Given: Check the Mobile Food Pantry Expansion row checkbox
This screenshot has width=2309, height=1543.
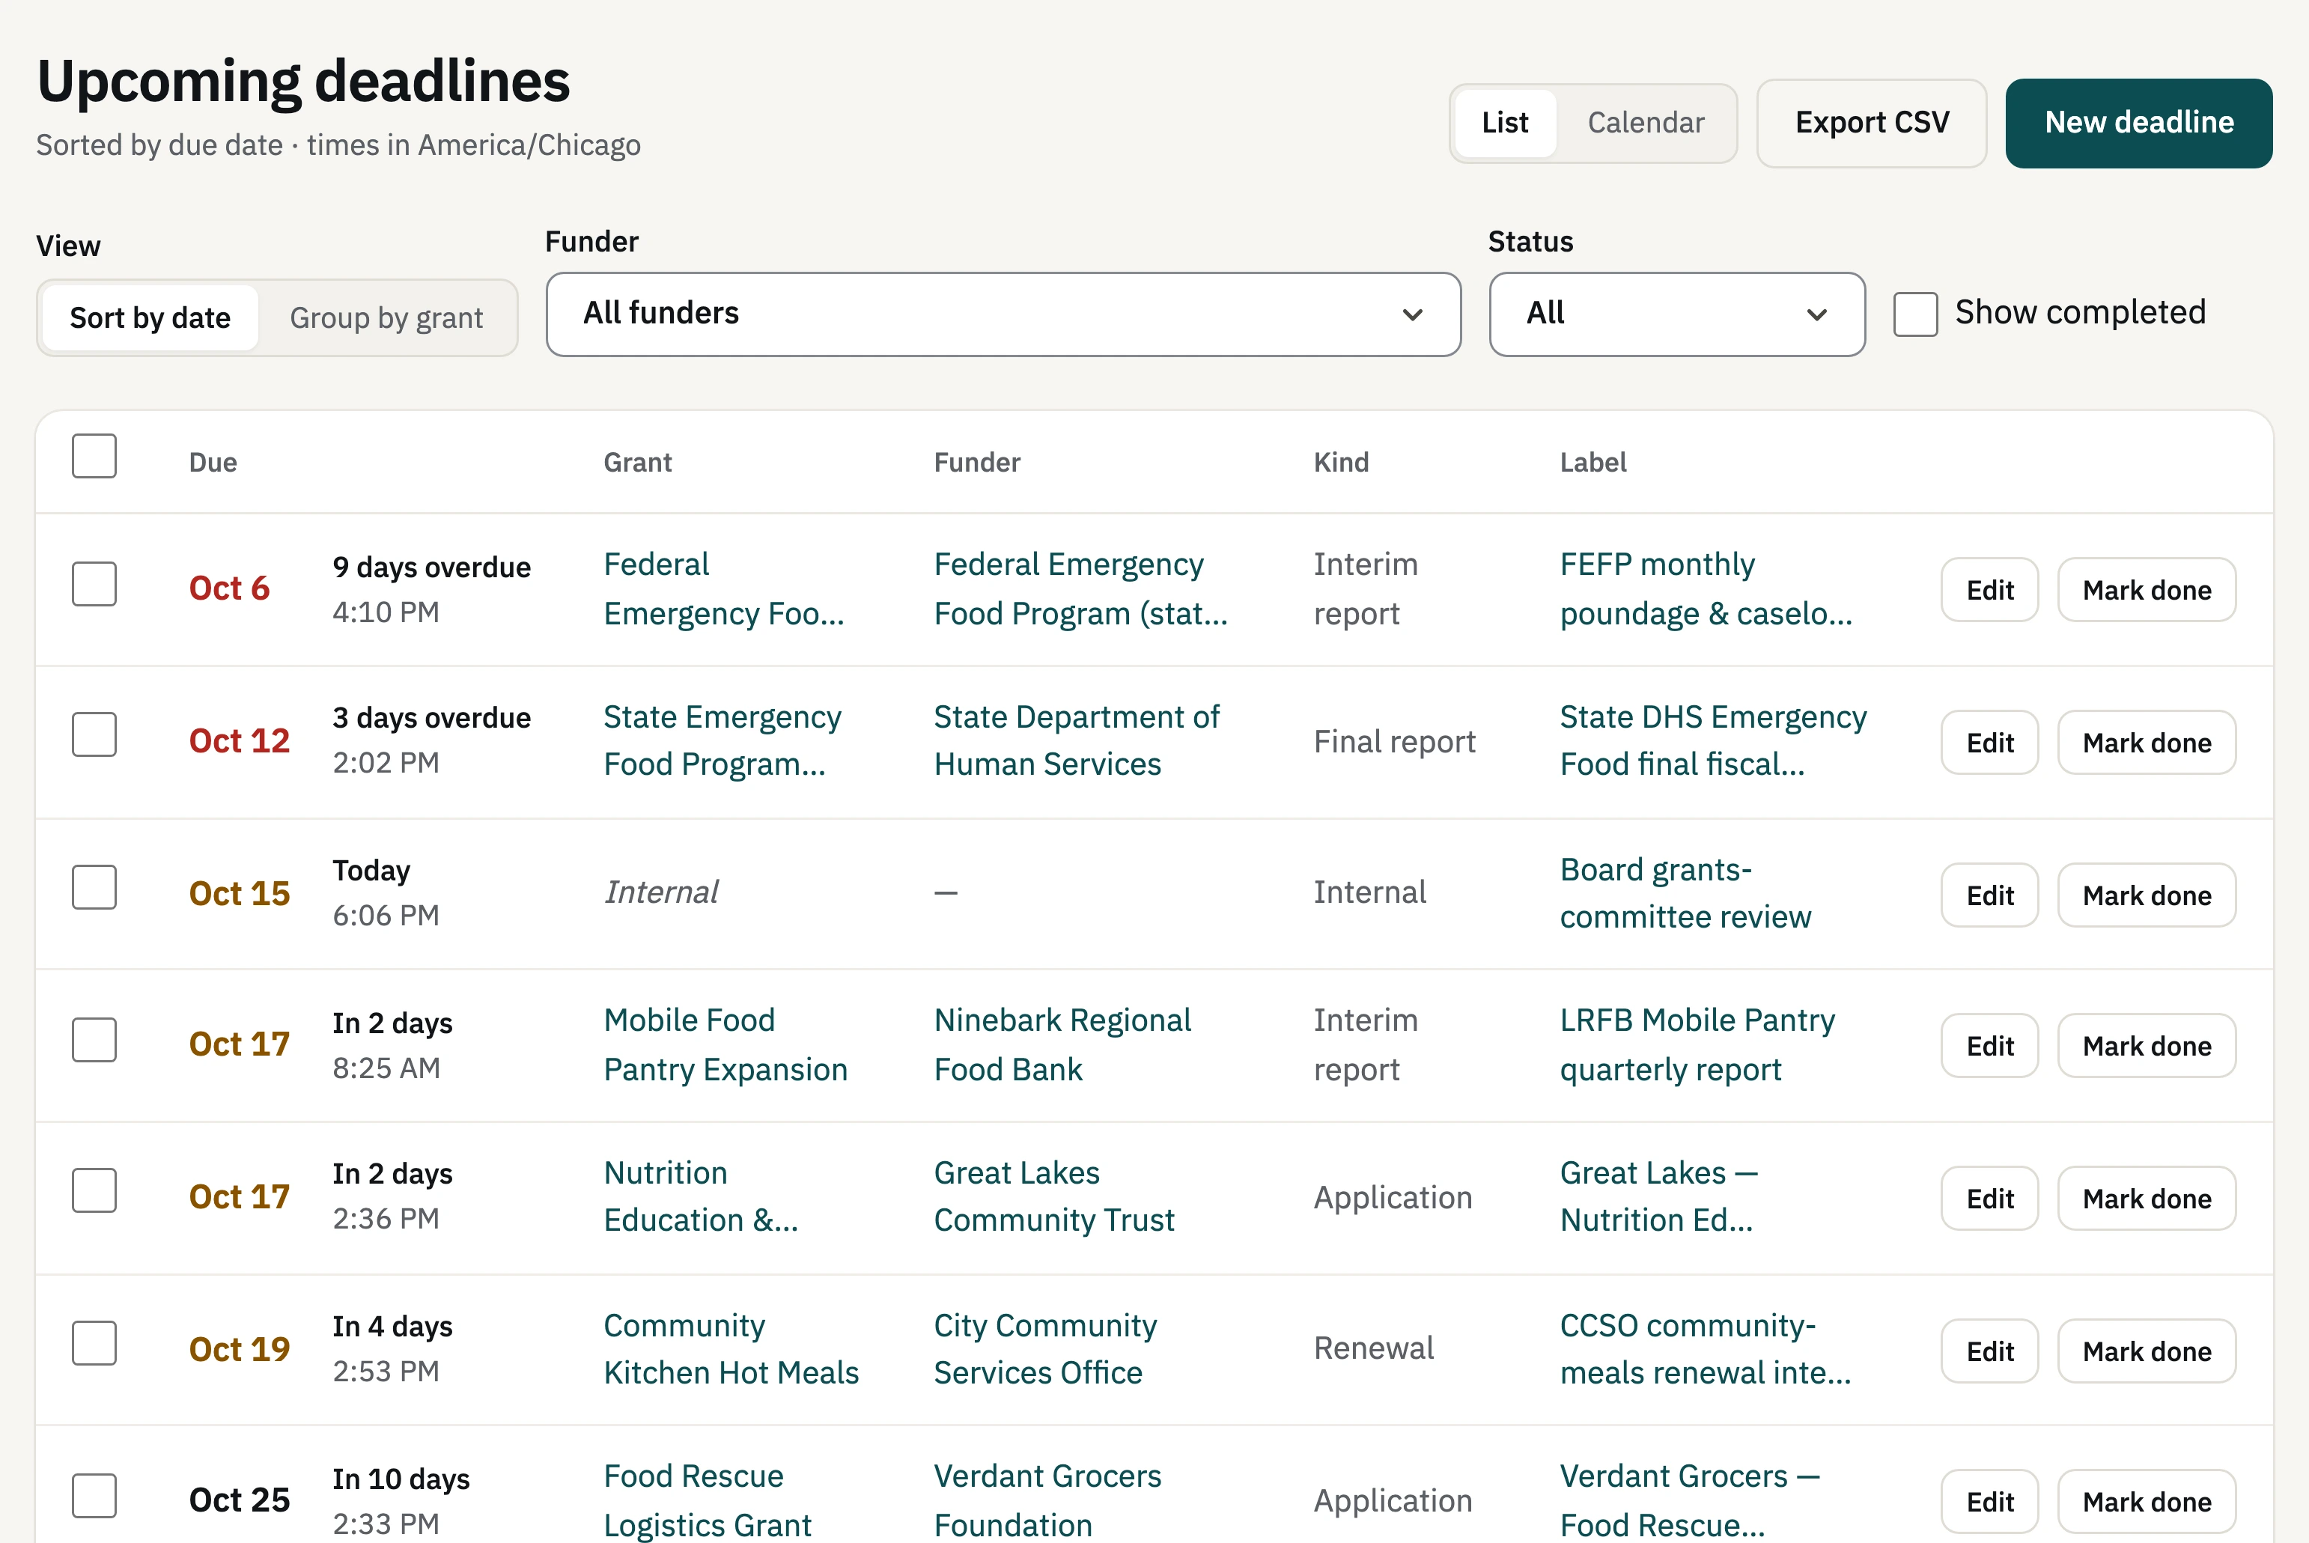Looking at the screenshot, I should pyautogui.click(x=94, y=1040).
